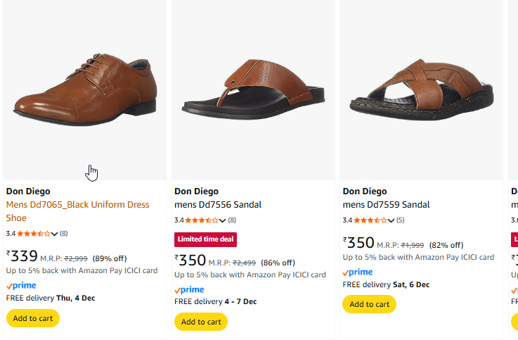Click the star rating of Dd7559 Sandal
Image resolution: width=518 pixels, height=340 pixels.
[370, 220]
